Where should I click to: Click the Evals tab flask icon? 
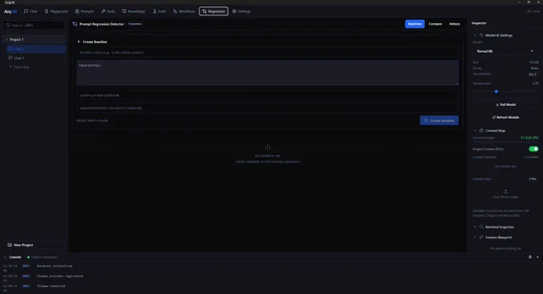coord(154,11)
